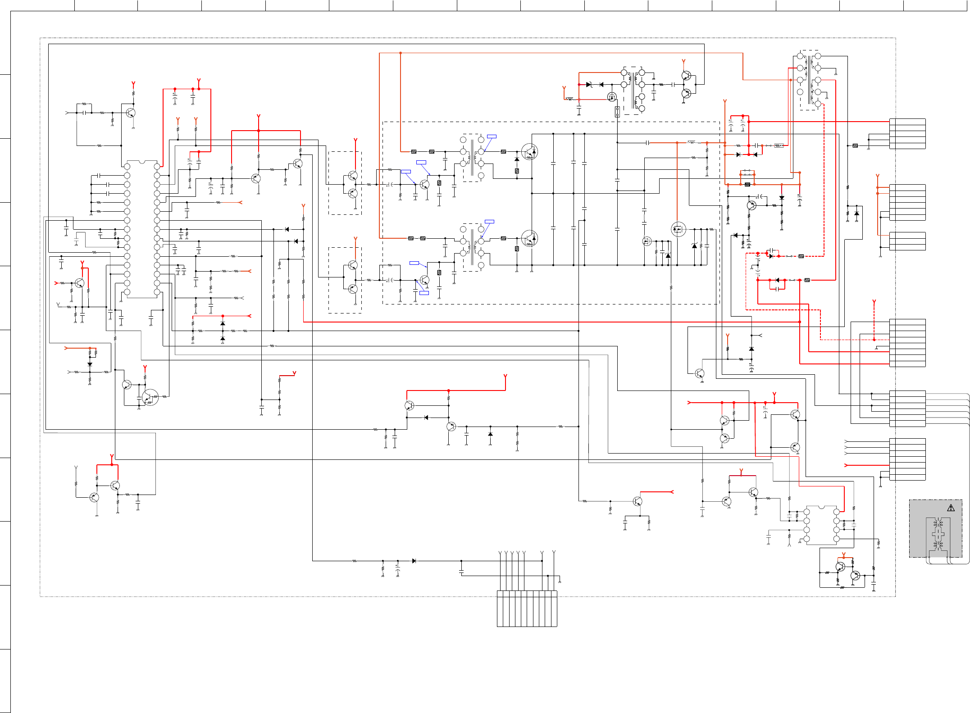The height and width of the screenshot is (713, 970).
Task: Click the line filter coil inside gray shaded box
Action: click(938, 535)
